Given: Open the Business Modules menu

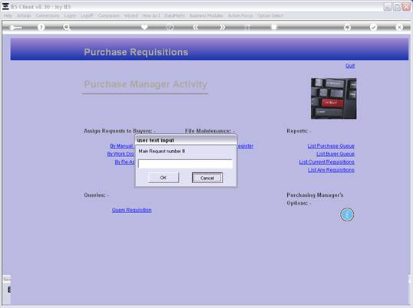Looking at the screenshot, I should pos(206,15).
